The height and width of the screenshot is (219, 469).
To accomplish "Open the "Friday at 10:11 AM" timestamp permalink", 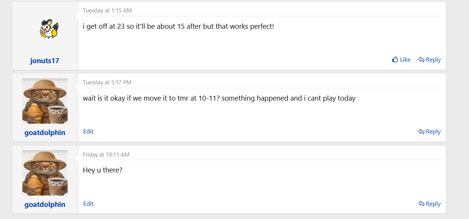I will pyautogui.click(x=106, y=155).
